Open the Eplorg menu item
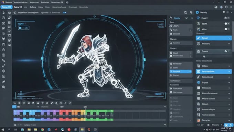Viewport: 234px width, 132px height. (x=33, y=7)
